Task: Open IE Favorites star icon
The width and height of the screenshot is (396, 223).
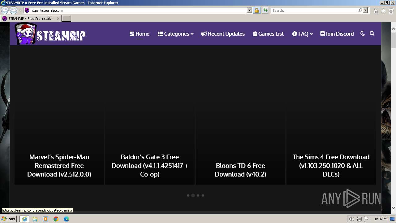Action: click(x=383, y=11)
